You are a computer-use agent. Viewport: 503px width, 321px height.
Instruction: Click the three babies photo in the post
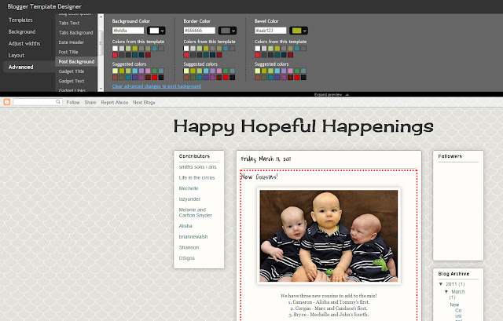click(x=329, y=236)
